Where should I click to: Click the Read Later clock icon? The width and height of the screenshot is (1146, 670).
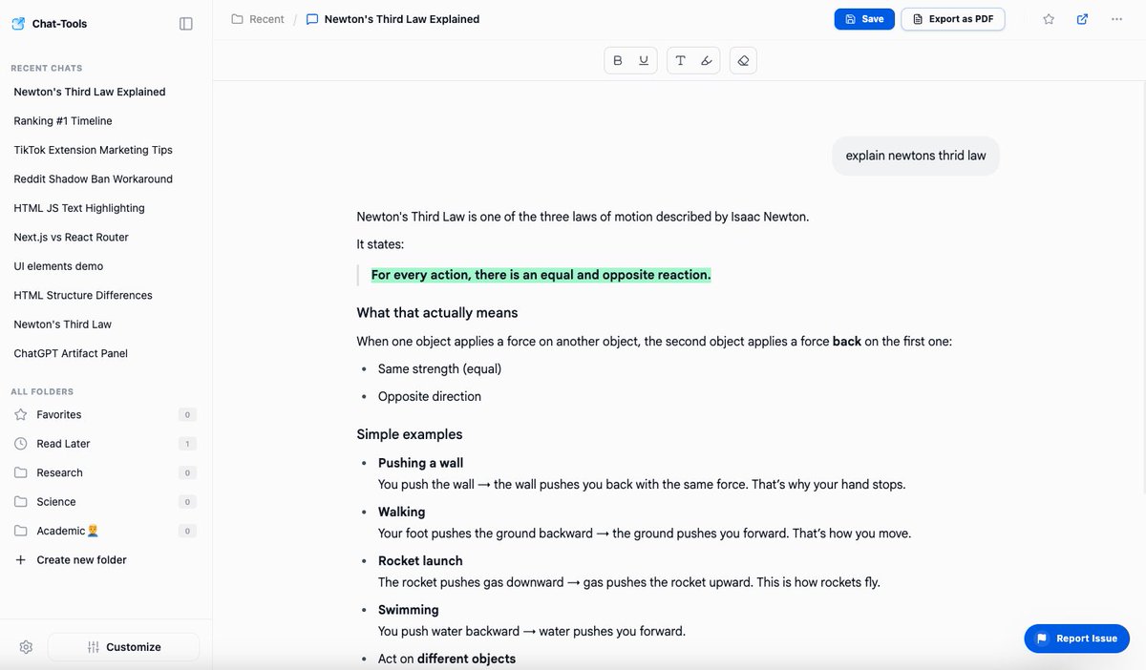coord(21,444)
